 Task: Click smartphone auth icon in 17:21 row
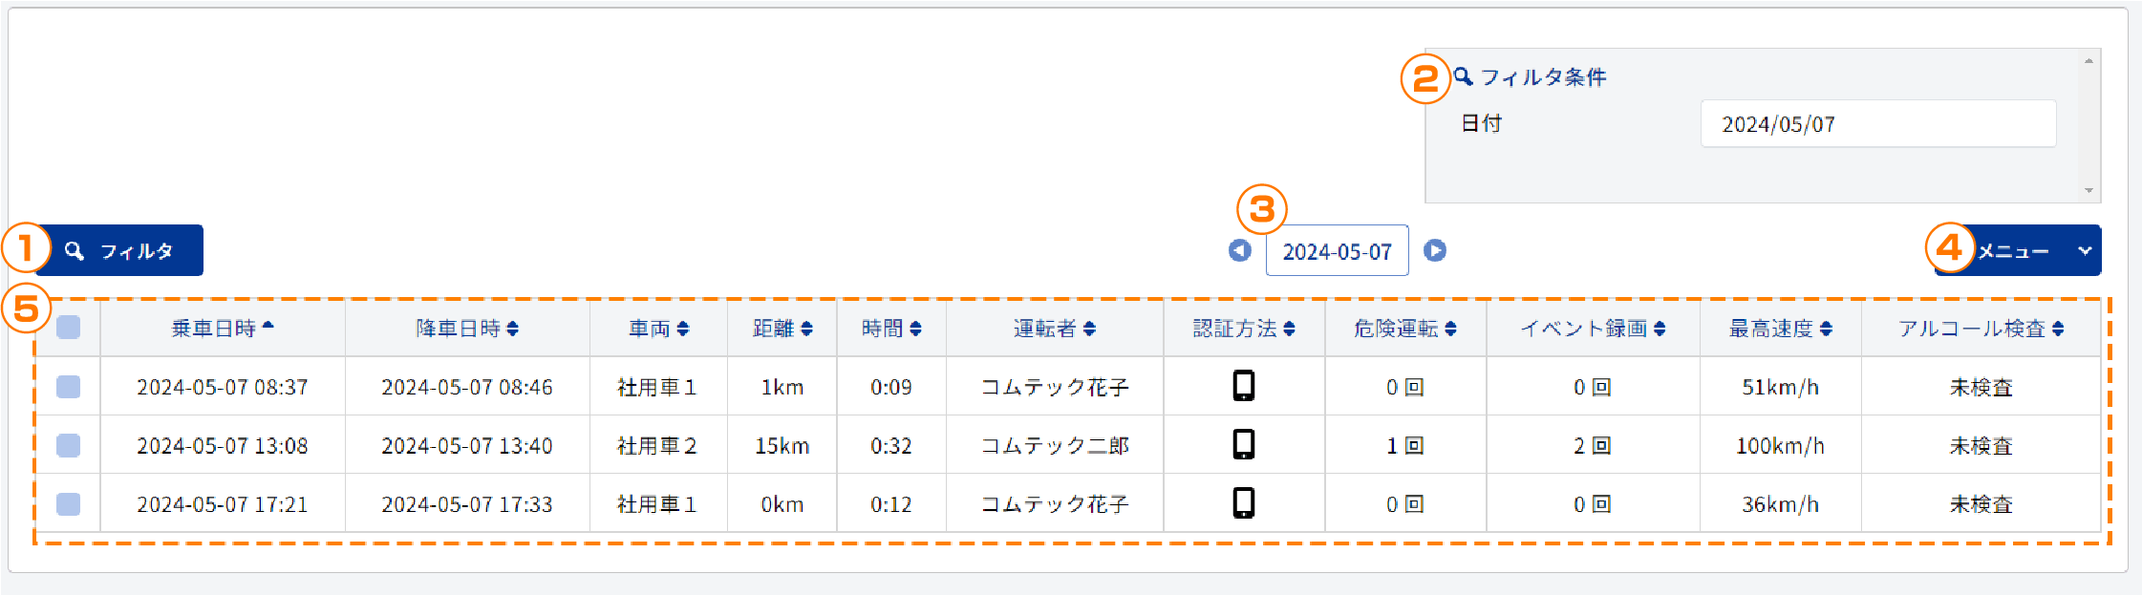coord(1243,502)
